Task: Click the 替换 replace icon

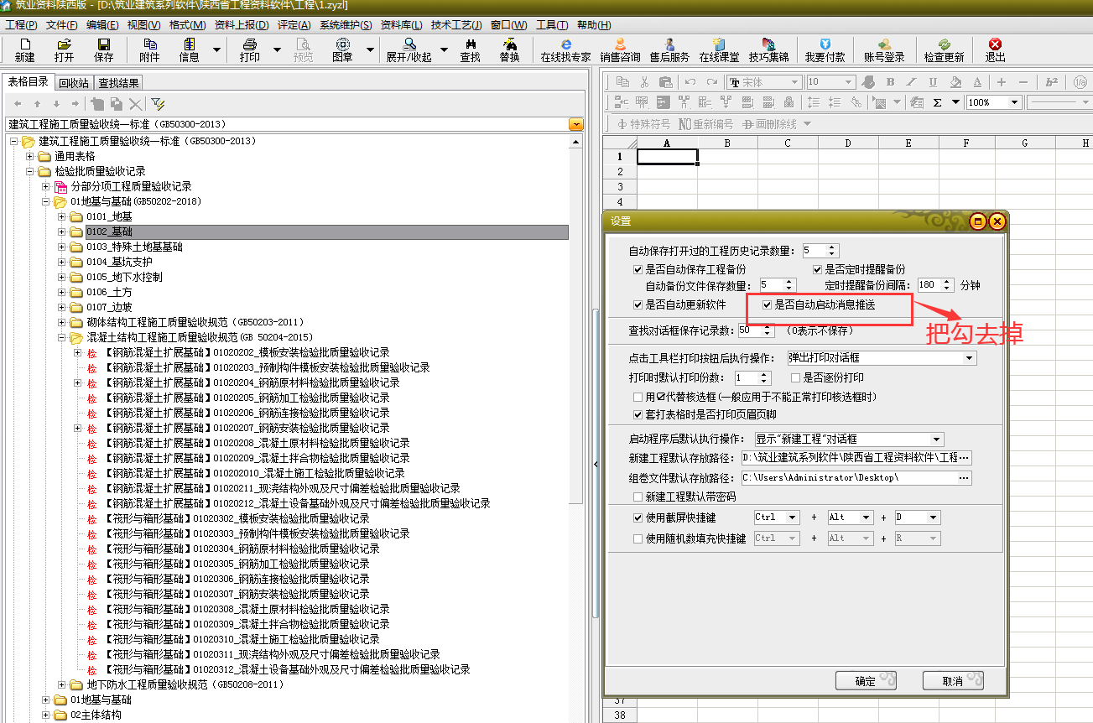Action: (509, 50)
